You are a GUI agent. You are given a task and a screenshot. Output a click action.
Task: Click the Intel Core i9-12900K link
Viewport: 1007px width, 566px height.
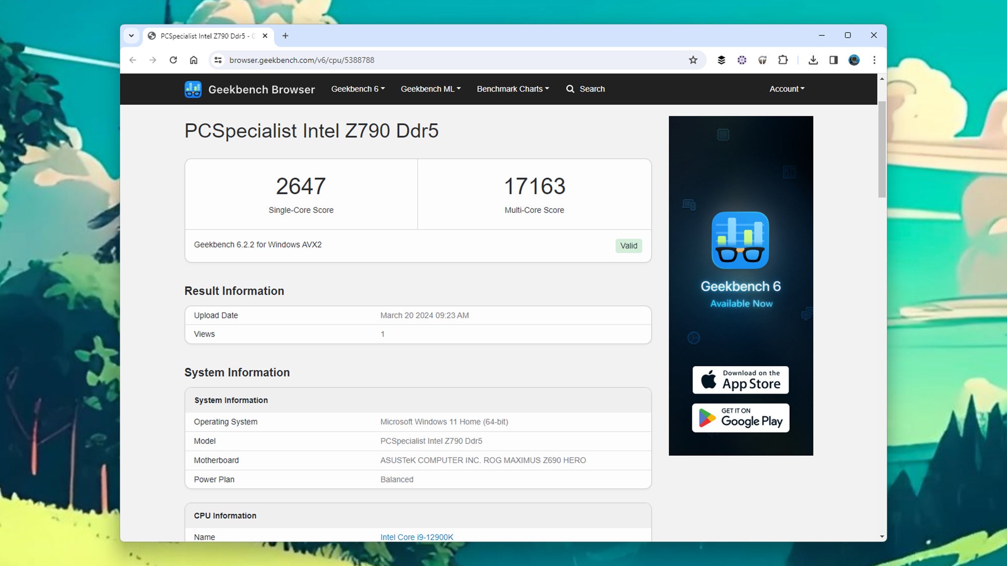click(x=416, y=537)
